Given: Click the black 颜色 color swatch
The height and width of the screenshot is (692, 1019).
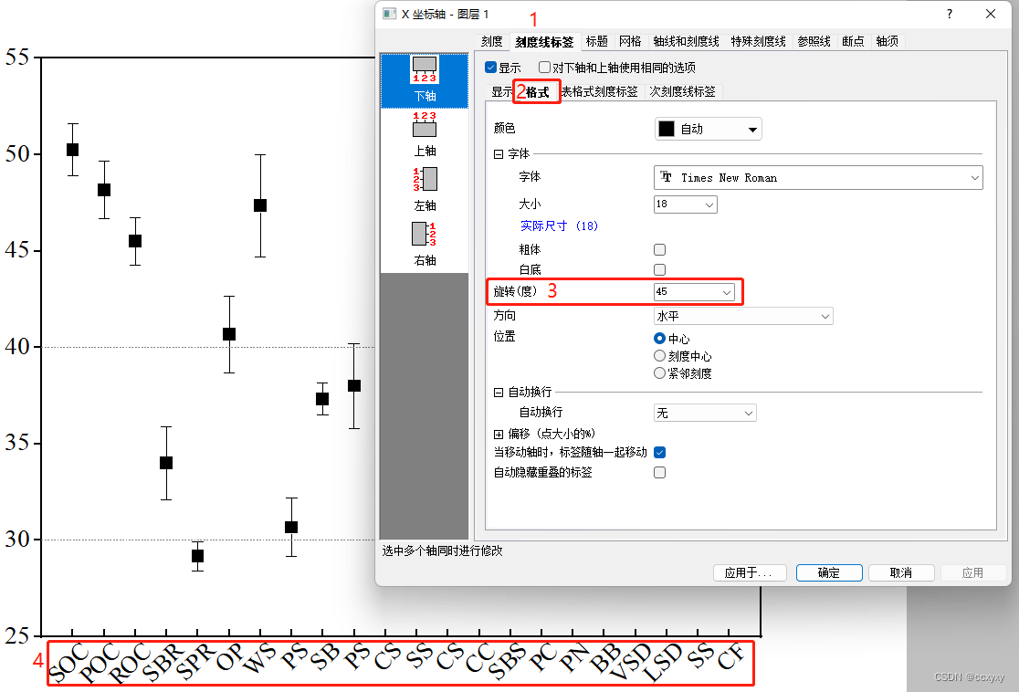Looking at the screenshot, I should click(667, 128).
